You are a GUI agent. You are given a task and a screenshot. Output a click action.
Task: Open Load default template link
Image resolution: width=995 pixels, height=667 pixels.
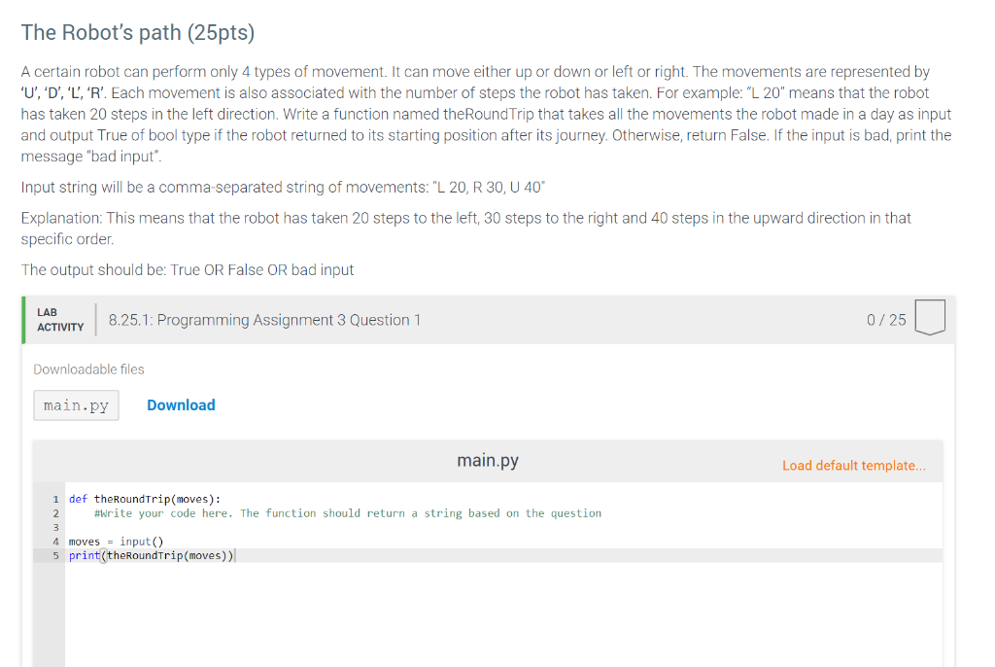pos(853,466)
